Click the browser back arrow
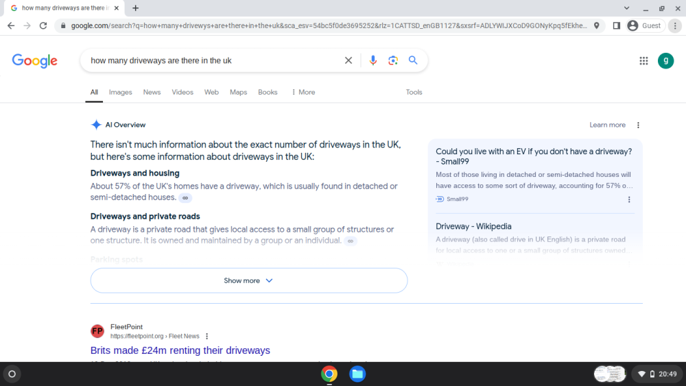This screenshot has width=686, height=386. pos(11,26)
